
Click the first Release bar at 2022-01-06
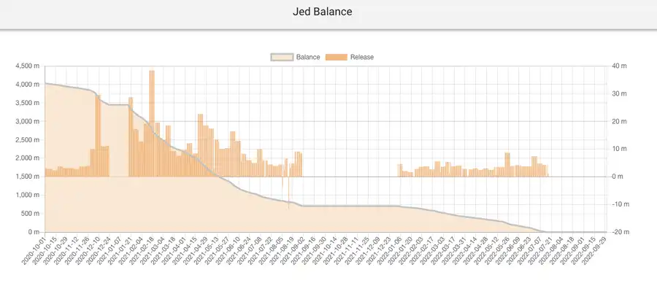pos(400,171)
